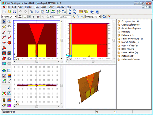Toggle the Y axis view button

29,17
